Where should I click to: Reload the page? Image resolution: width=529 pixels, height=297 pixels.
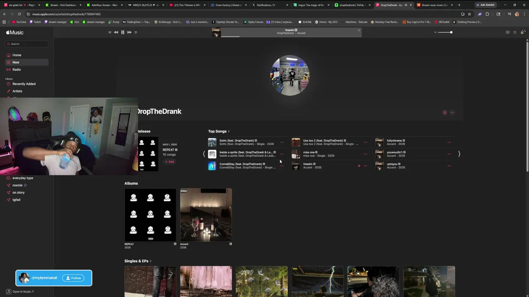point(19,14)
